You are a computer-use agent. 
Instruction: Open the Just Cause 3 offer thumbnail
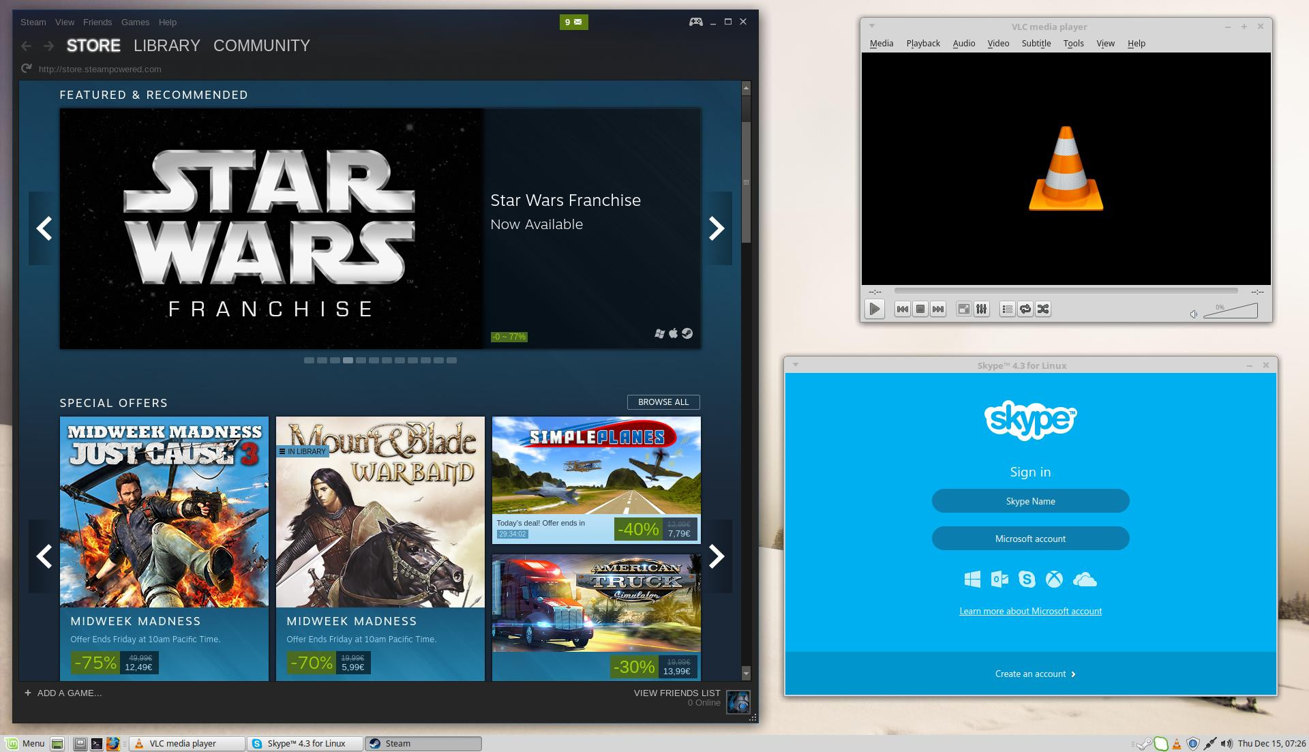[164, 511]
